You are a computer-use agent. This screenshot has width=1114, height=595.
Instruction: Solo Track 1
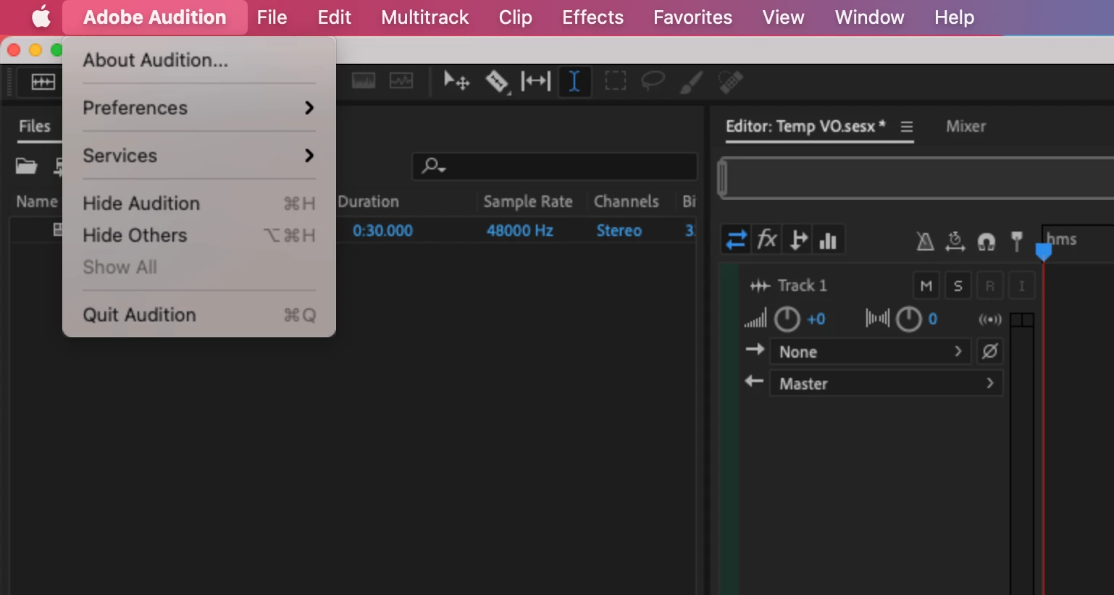(958, 286)
